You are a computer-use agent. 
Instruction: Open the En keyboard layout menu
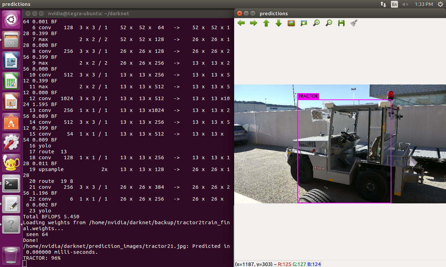pyautogui.click(x=394, y=4)
